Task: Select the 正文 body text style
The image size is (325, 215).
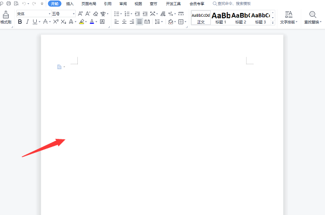Action: pyautogui.click(x=201, y=18)
